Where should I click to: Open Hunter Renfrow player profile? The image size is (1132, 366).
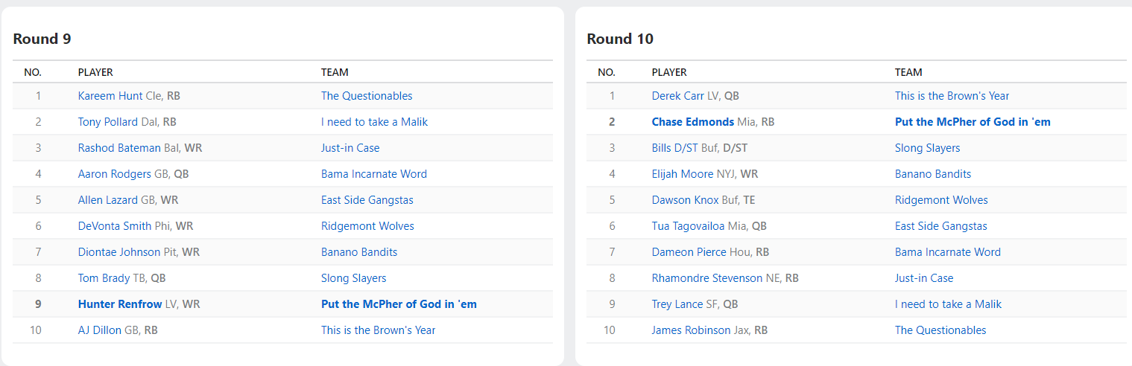(x=120, y=304)
